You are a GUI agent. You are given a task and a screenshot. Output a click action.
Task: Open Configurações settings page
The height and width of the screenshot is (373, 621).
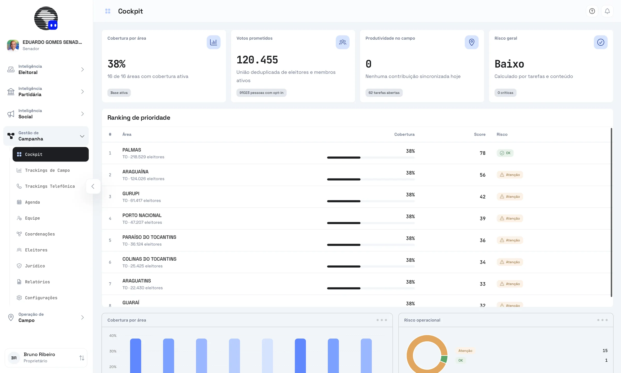(51, 298)
